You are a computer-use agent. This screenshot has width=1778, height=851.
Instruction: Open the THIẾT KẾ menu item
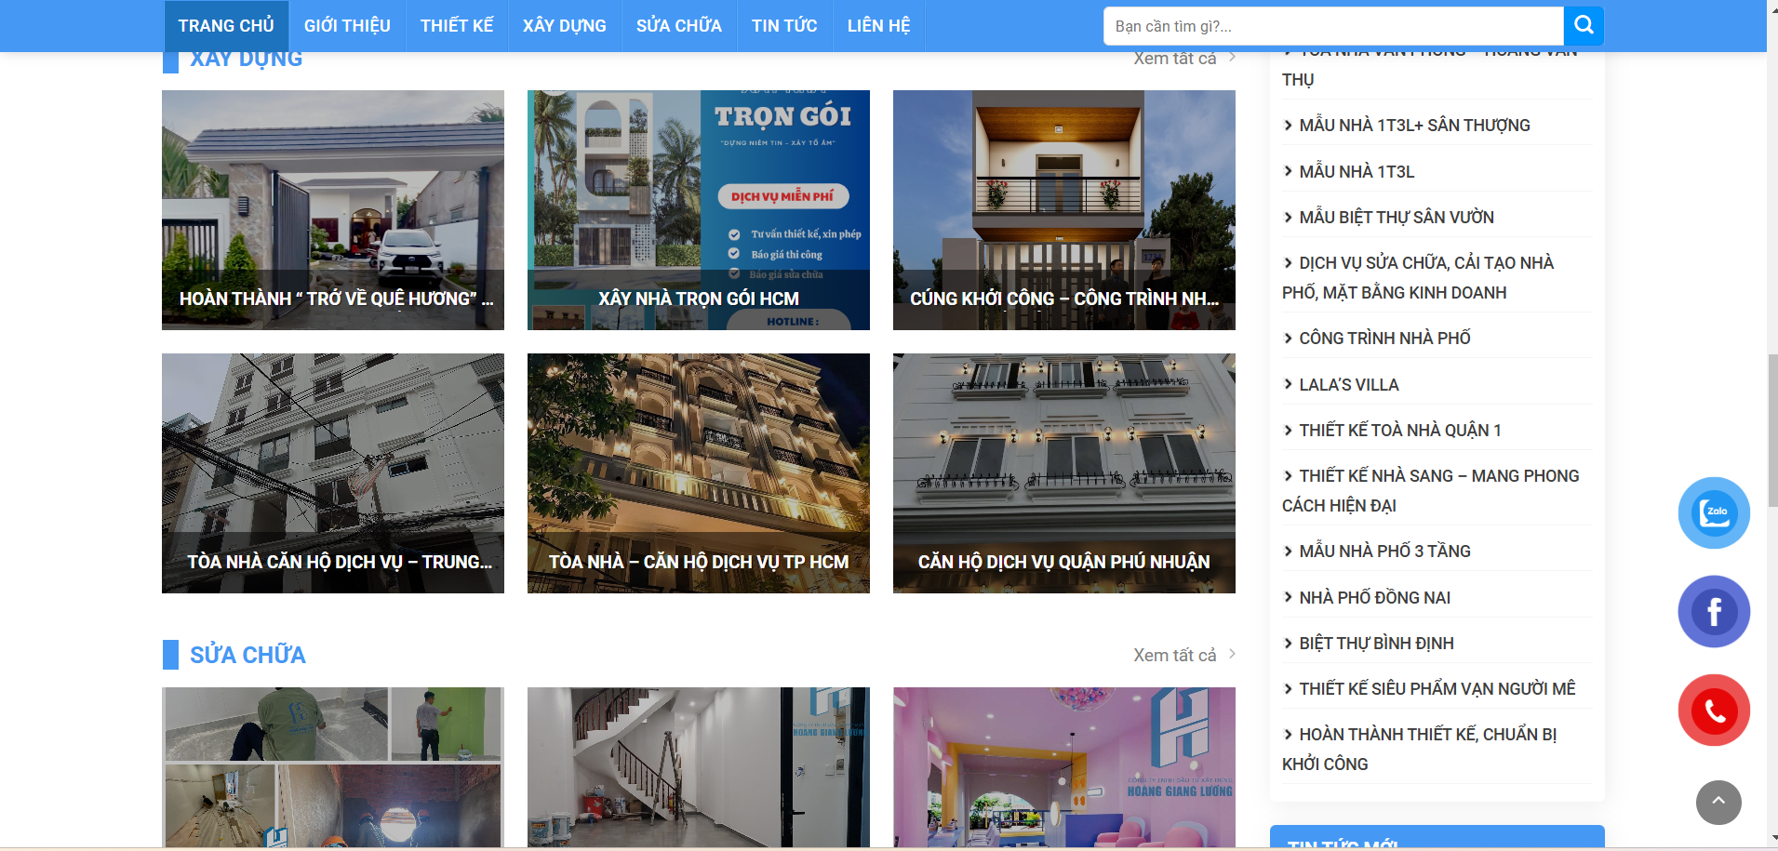click(x=456, y=26)
